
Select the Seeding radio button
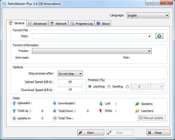(x=109, y=86)
